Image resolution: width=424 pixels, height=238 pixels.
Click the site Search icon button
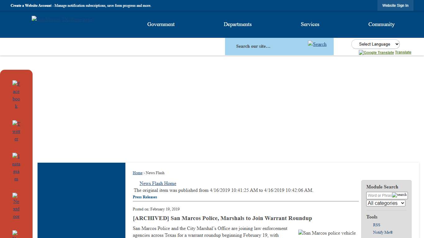[317, 44]
